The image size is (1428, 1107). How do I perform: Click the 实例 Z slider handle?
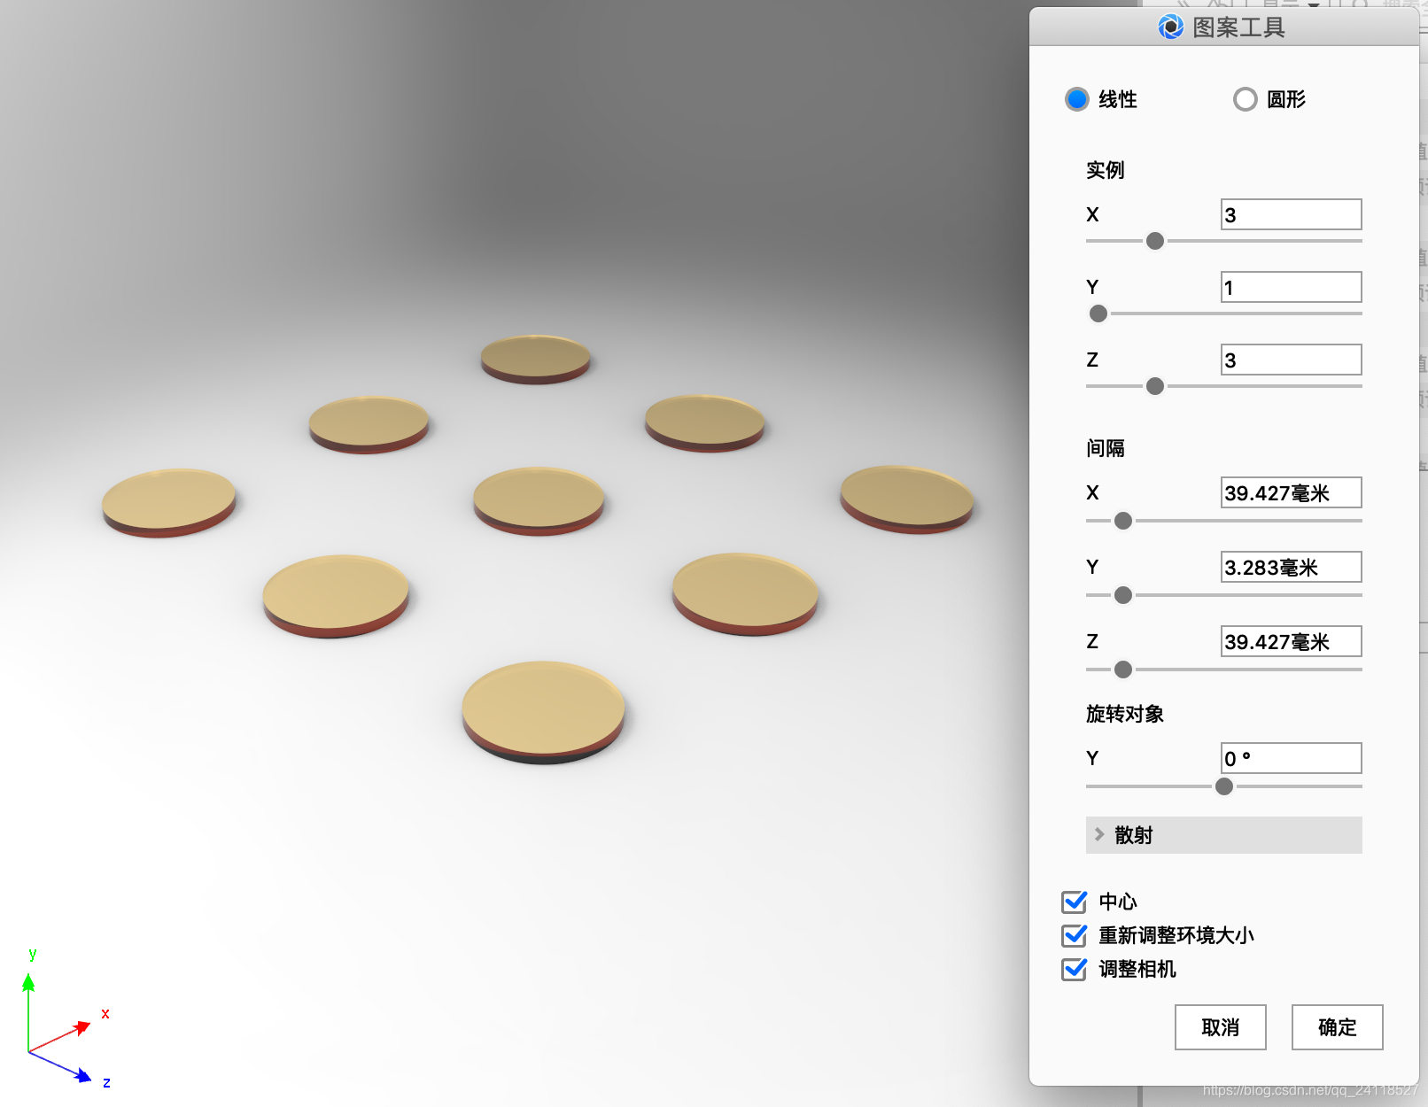(x=1155, y=386)
